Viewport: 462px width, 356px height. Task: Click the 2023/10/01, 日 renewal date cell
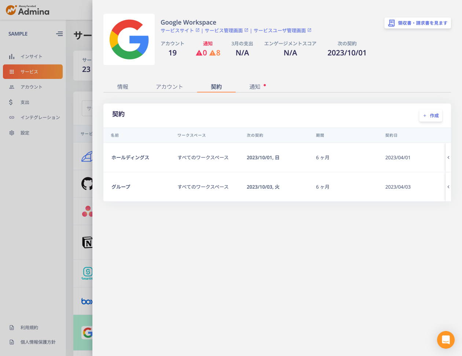click(x=263, y=157)
